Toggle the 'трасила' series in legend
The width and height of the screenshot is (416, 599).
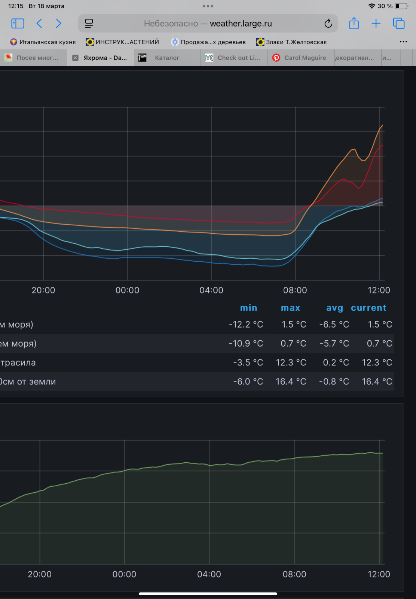18,362
